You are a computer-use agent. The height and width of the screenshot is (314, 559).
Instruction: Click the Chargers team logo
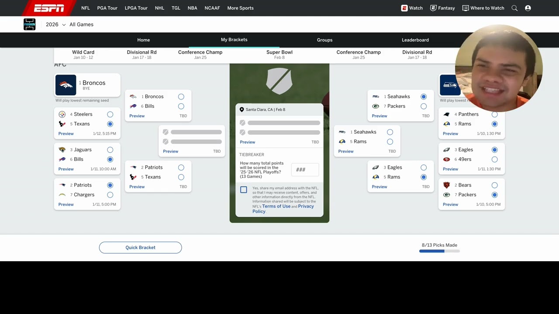tap(62, 195)
